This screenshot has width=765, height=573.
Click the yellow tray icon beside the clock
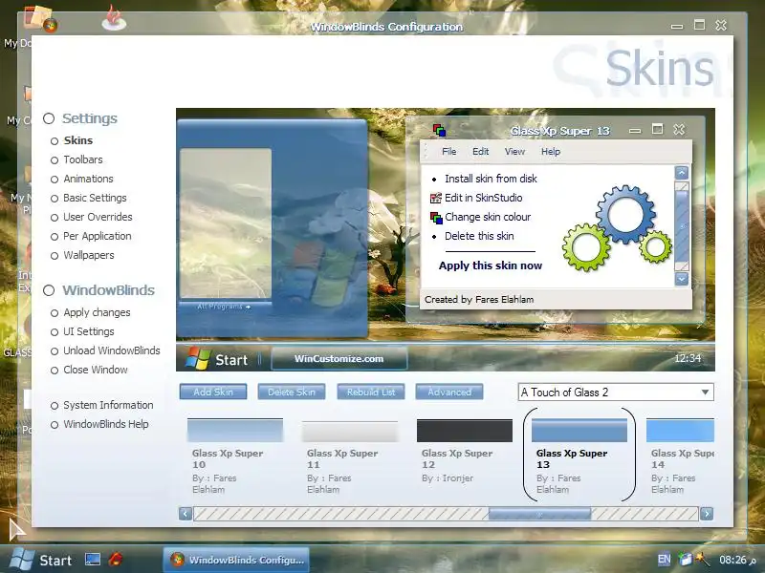[703, 559]
